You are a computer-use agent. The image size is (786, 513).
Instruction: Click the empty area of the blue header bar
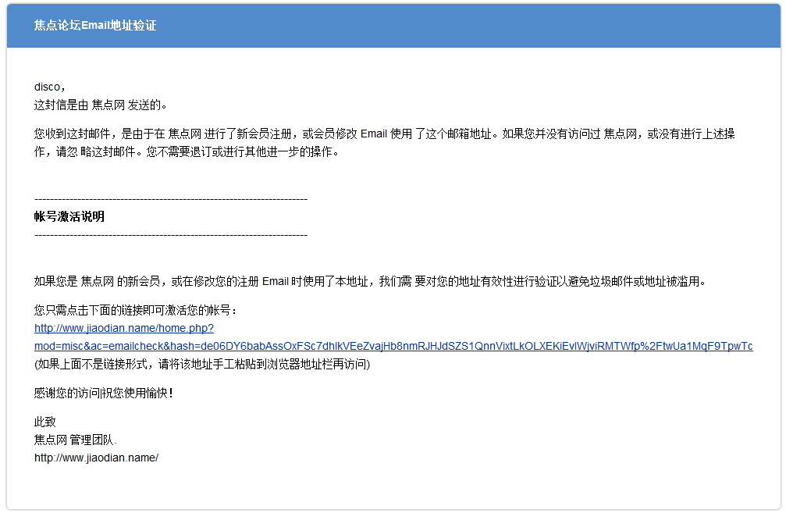[468, 26]
